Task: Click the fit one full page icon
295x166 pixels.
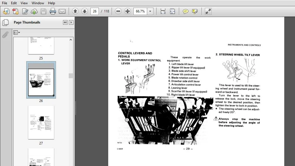Action: pos(172,11)
